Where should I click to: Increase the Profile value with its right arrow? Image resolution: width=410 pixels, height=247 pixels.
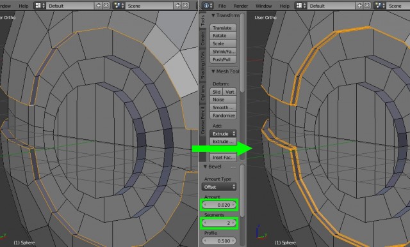pos(233,241)
